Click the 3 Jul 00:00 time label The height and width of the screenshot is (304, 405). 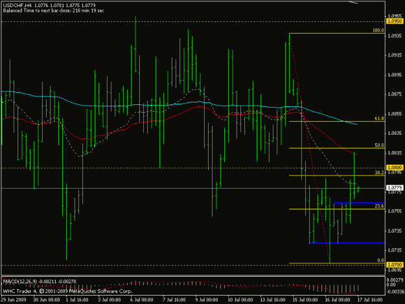(110, 300)
